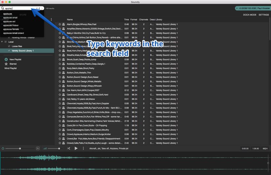The width and height of the screenshot is (271, 175).
Task: Click the New Playlist plus icon
Action: (x=6, y=59)
